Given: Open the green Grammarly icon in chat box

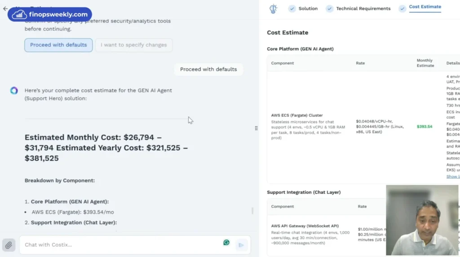Looking at the screenshot, I should coord(226,242).
